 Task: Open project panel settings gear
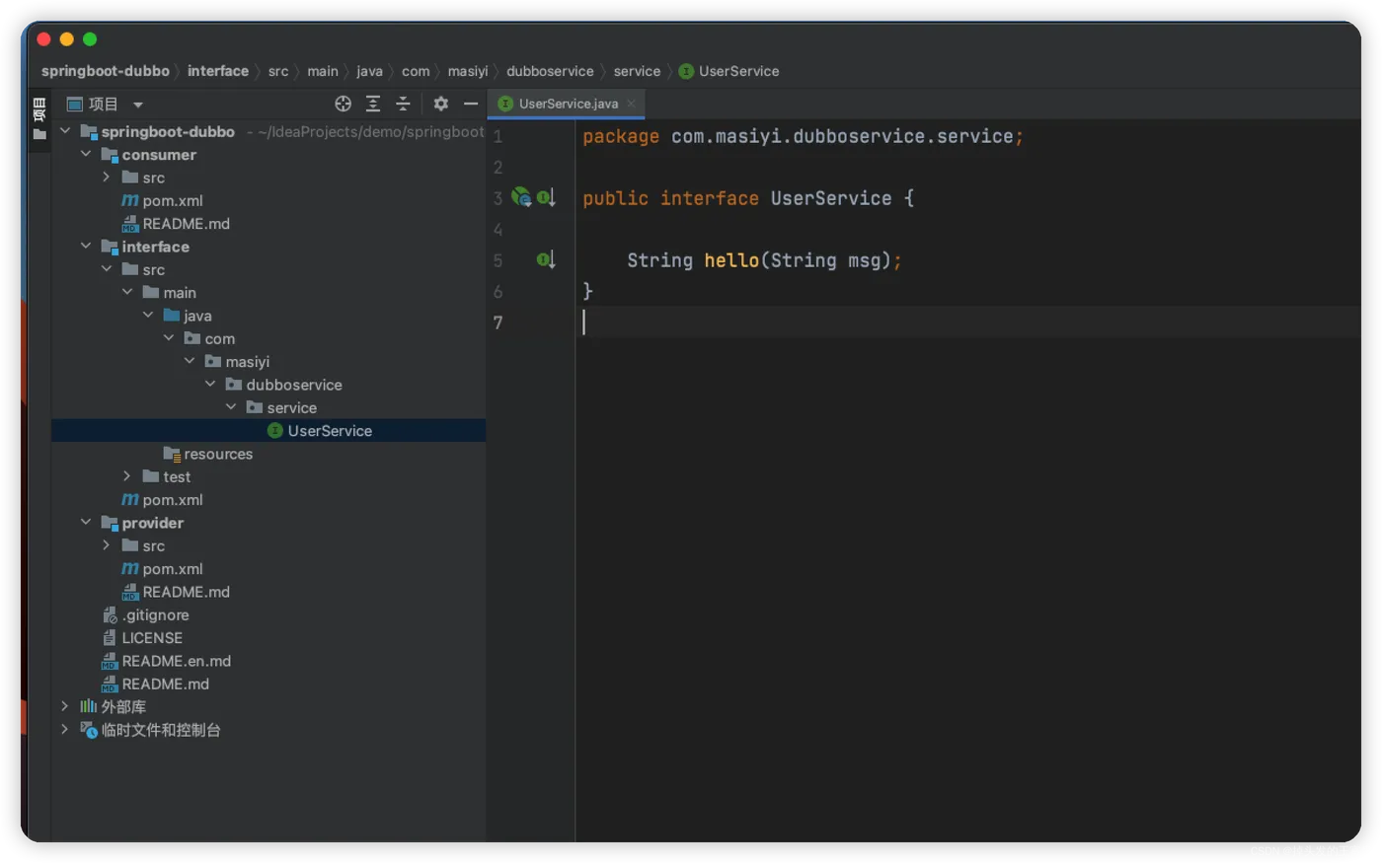tap(440, 104)
